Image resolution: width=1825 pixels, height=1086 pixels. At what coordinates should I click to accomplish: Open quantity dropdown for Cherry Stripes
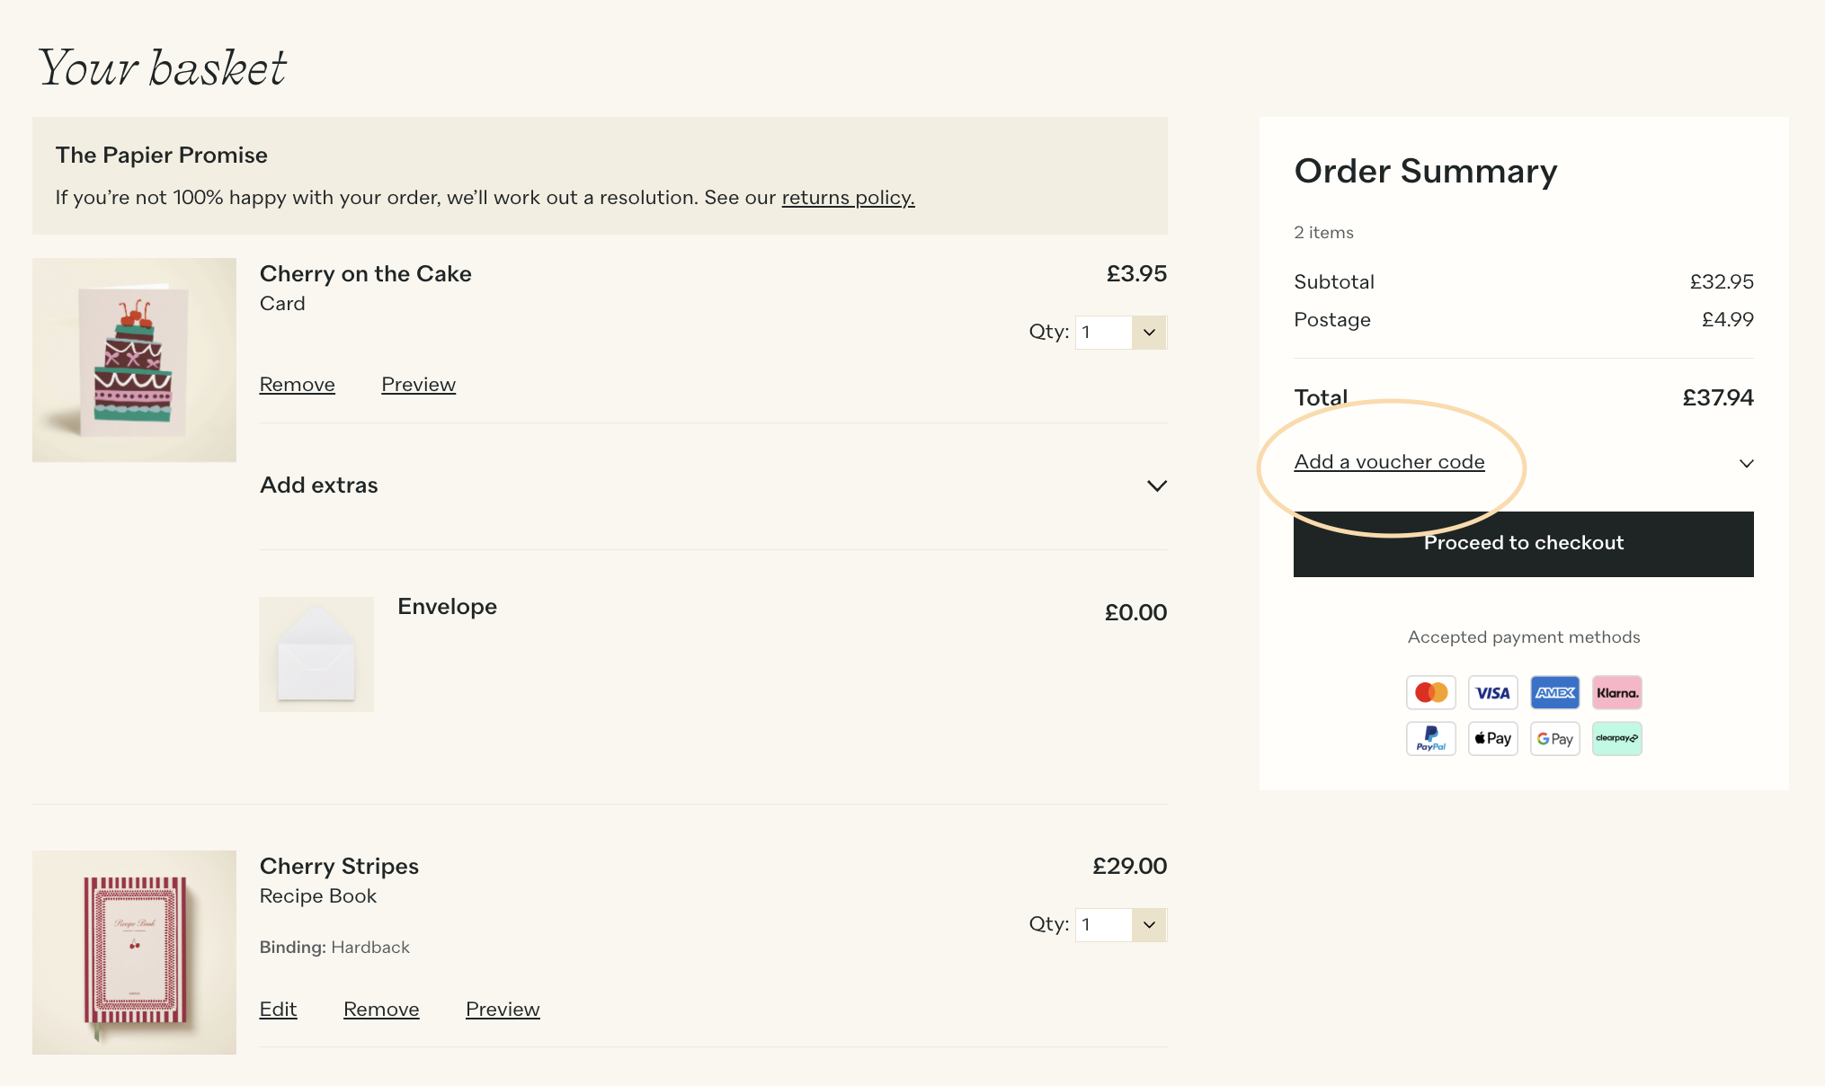click(1121, 925)
